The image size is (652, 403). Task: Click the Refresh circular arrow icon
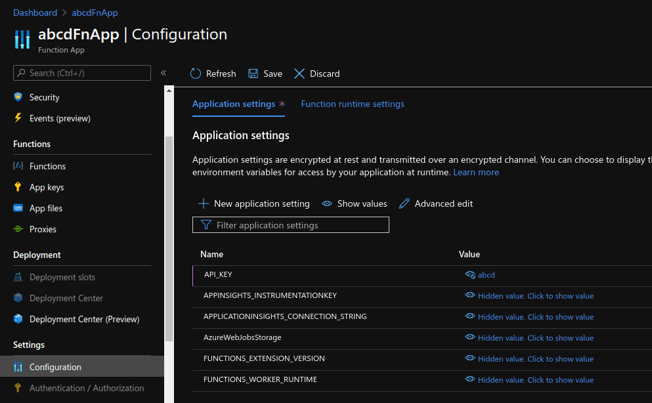pyautogui.click(x=196, y=74)
